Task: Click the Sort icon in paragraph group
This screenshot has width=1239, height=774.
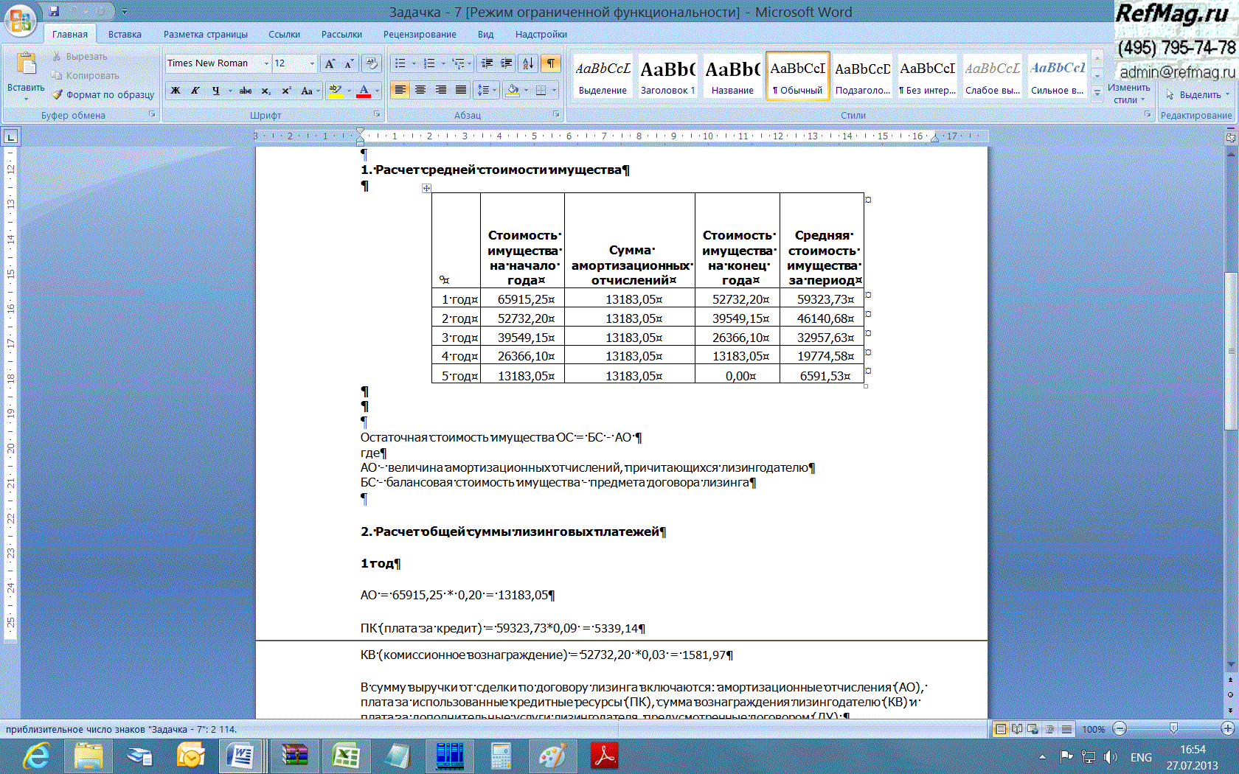Action: [x=528, y=63]
